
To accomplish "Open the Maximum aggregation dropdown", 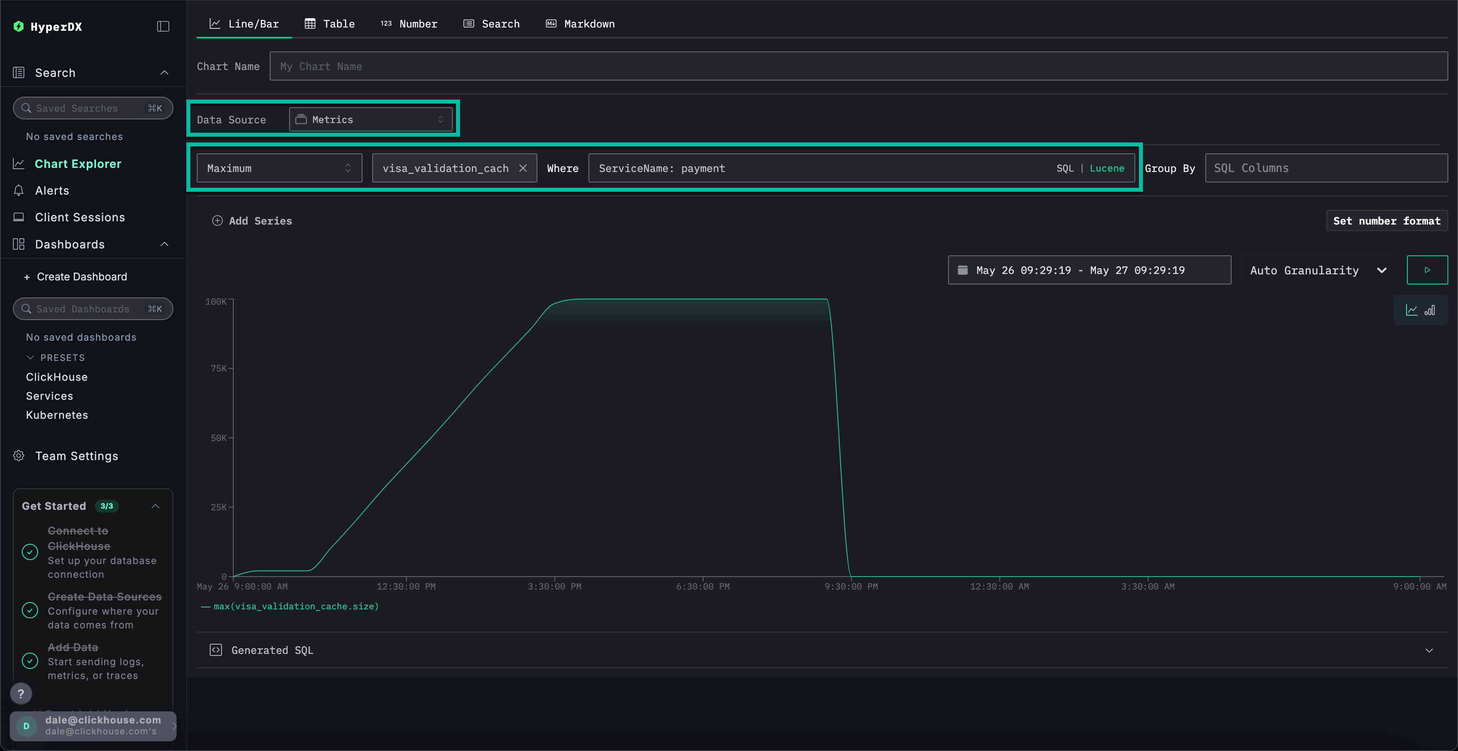I will pyautogui.click(x=279, y=168).
